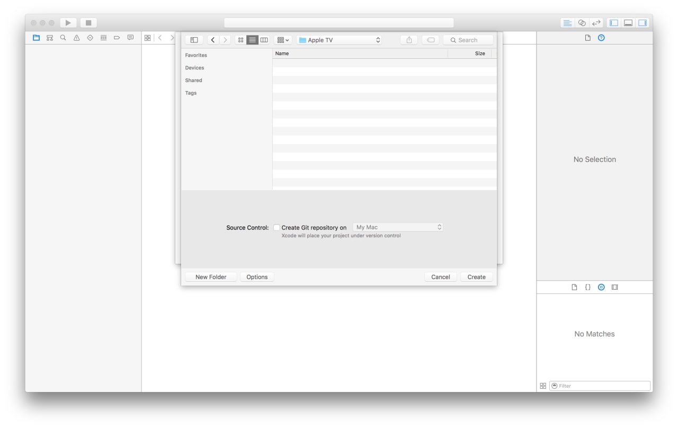This screenshot has height=428, width=678.
Task: Navigate back in the save dialog
Action: [x=213, y=40]
